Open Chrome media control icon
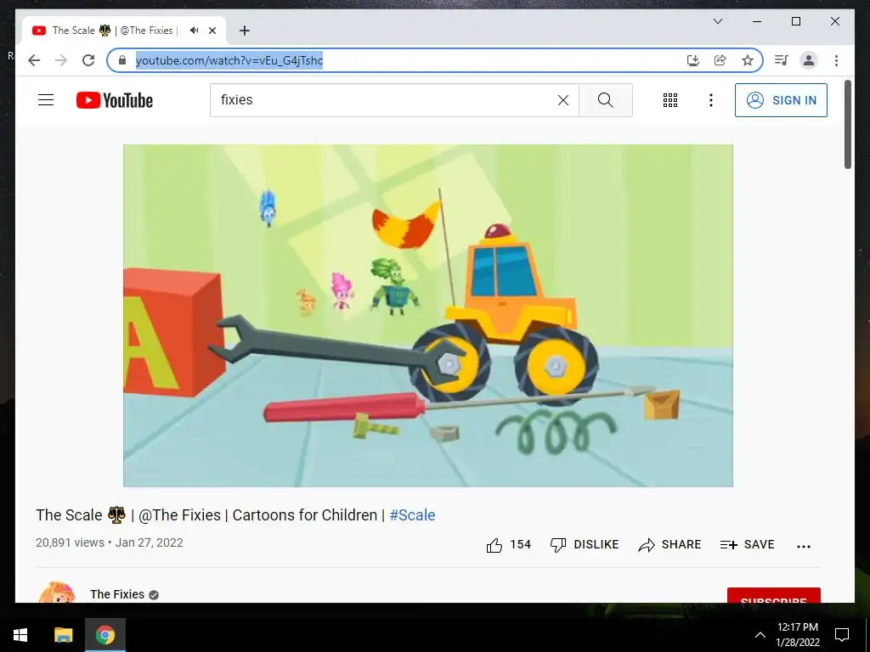 [782, 60]
